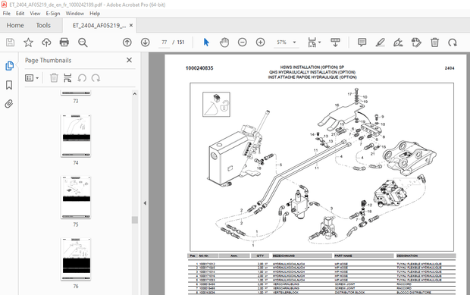Close the ET_2404_AF05219 document tab
The width and height of the screenshot is (470, 295).
(x=131, y=26)
